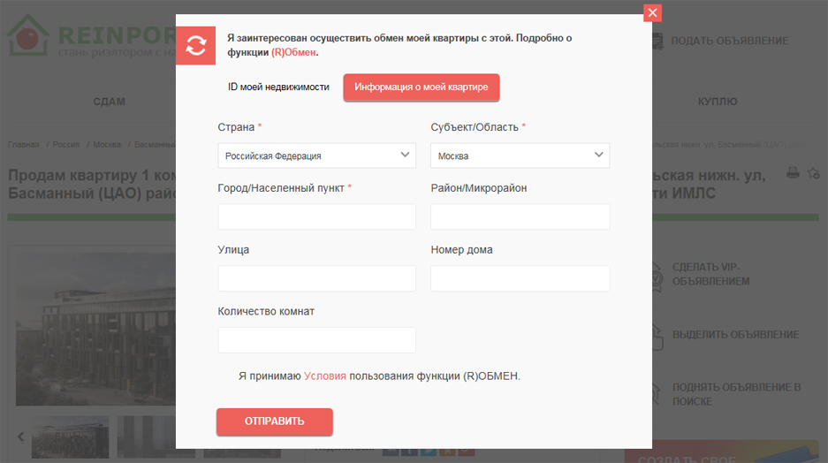Viewport: 828px width, 463px height.
Task: Click into the Улица field
Action: 316,278
